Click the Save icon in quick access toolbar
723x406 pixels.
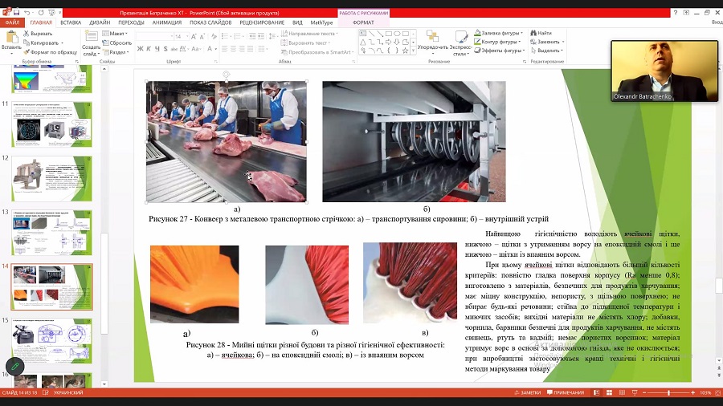pos(16,12)
